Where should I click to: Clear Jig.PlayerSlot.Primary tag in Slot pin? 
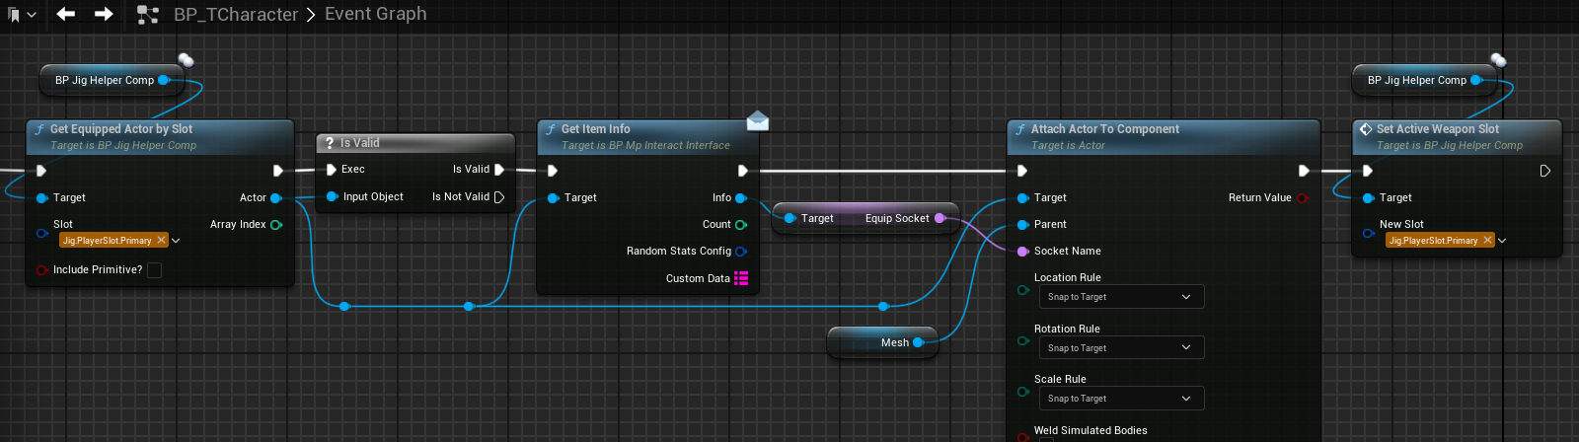pos(161,241)
